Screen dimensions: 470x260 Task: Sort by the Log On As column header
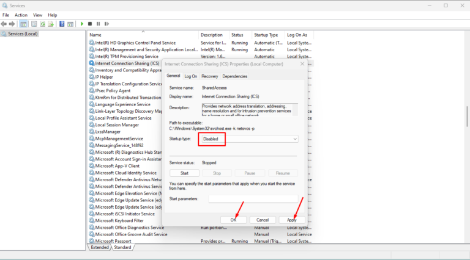[x=299, y=35]
